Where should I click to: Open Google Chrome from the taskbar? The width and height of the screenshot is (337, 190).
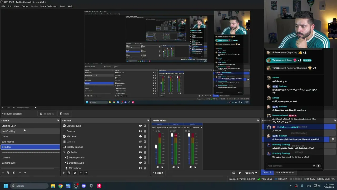pyautogui.click(x=61, y=186)
